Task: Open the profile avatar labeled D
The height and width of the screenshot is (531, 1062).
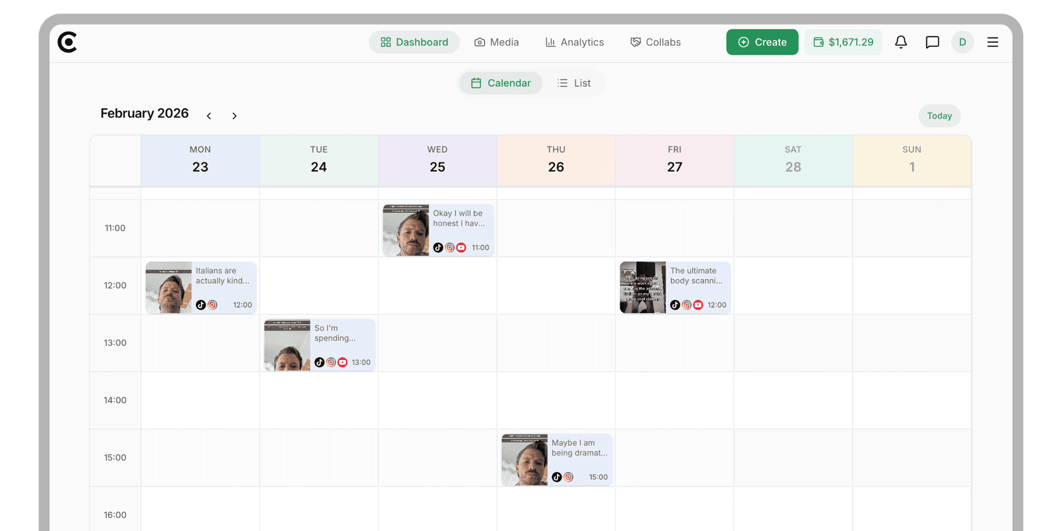Action: coord(962,42)
